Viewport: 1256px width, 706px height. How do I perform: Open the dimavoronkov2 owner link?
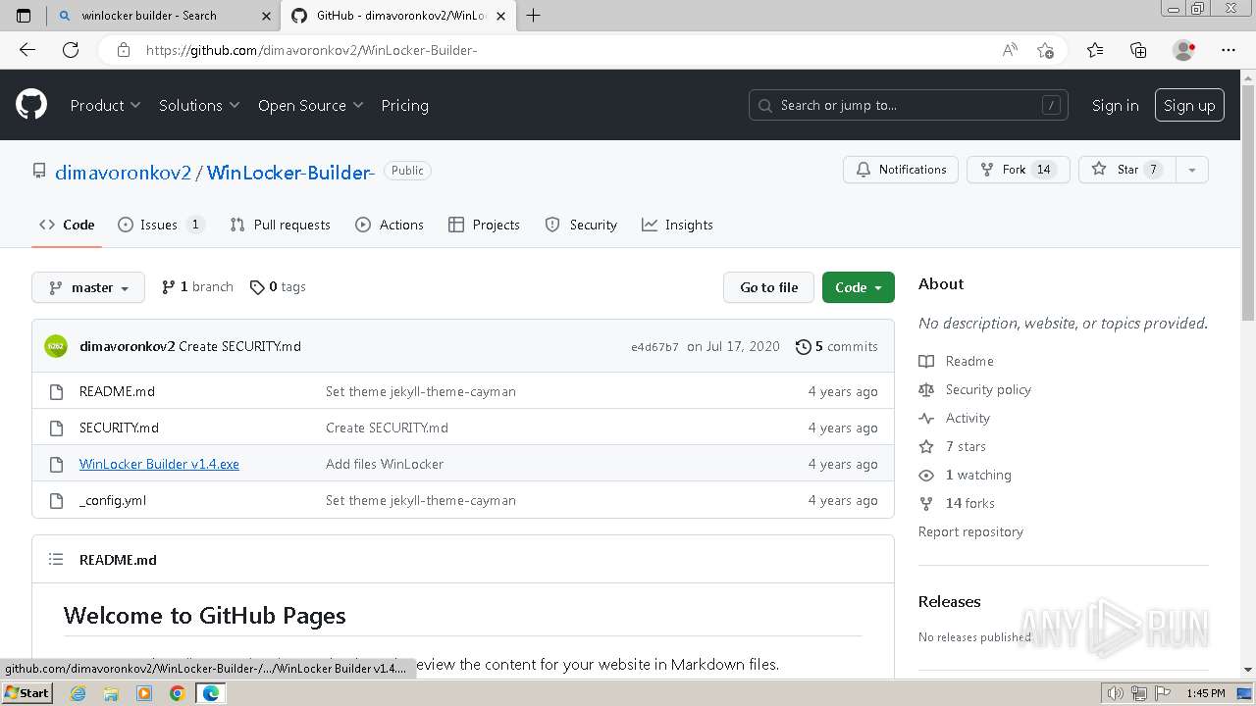(x=123, y=173)
